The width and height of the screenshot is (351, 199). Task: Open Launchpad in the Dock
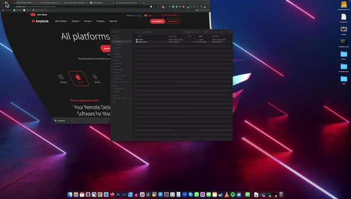coord(76,194)
